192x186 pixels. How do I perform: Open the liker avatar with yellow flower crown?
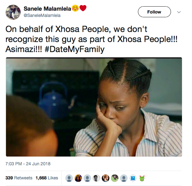(78, 178)
